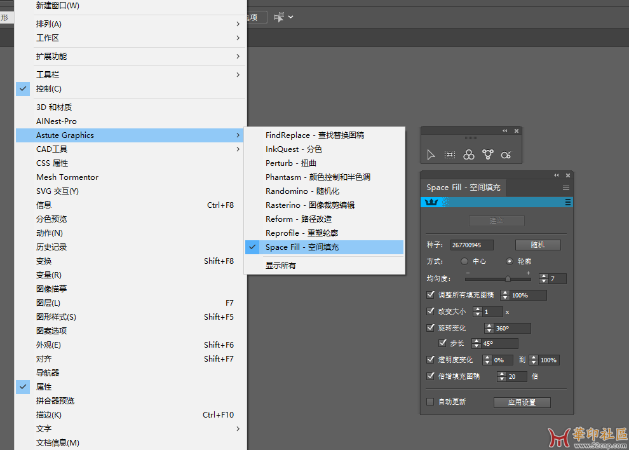Click the 应用设置 button
This screenshot has height=450, width=629.
pos(522,402)
